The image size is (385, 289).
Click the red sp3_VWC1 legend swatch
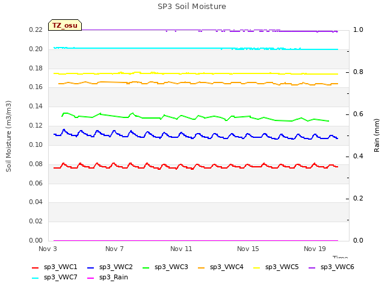[x=35, y=267]
